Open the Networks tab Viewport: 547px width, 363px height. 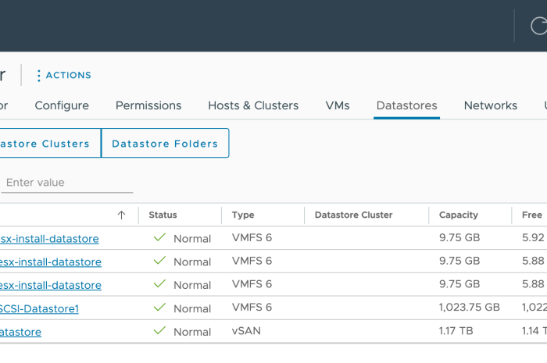490,105
